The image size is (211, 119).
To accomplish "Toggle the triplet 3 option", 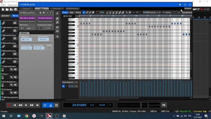I will [x=130, y=13].
